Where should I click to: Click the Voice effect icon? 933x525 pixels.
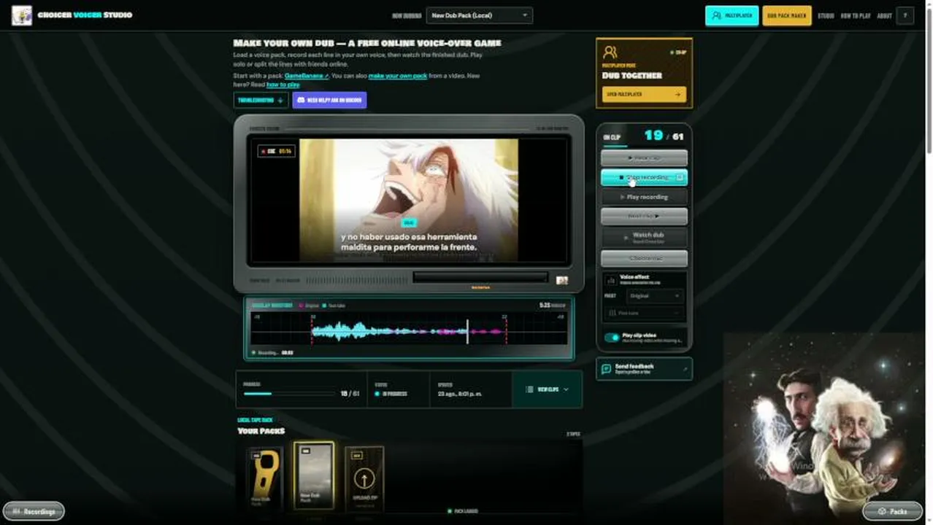611,279
